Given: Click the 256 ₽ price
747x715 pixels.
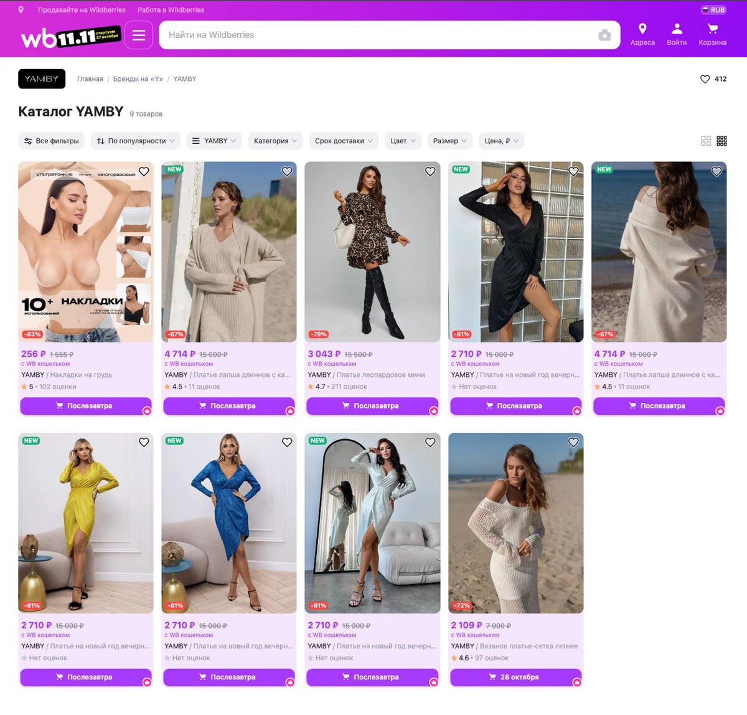Looking at the screenshot, I should [34, 354].
